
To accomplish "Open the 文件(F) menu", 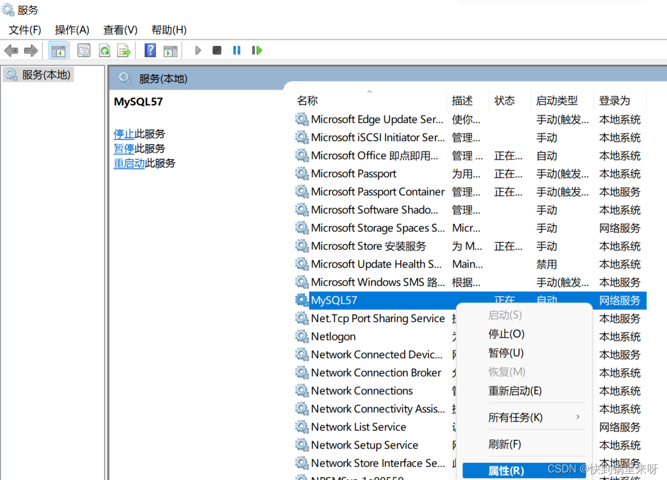I will pyautogui.click(x=25, y=30).
